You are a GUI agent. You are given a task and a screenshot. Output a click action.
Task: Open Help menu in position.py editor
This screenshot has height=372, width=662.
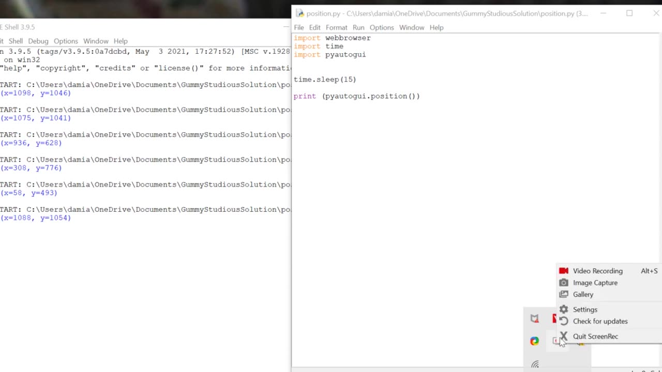coord(437,27)
